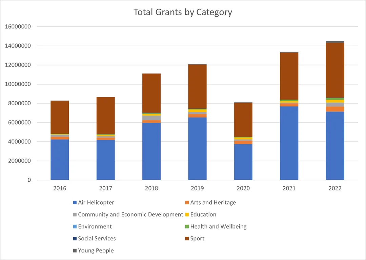The image size is (366, 260).
Task: Click the 2021 x-axis label
Action: 289,188
